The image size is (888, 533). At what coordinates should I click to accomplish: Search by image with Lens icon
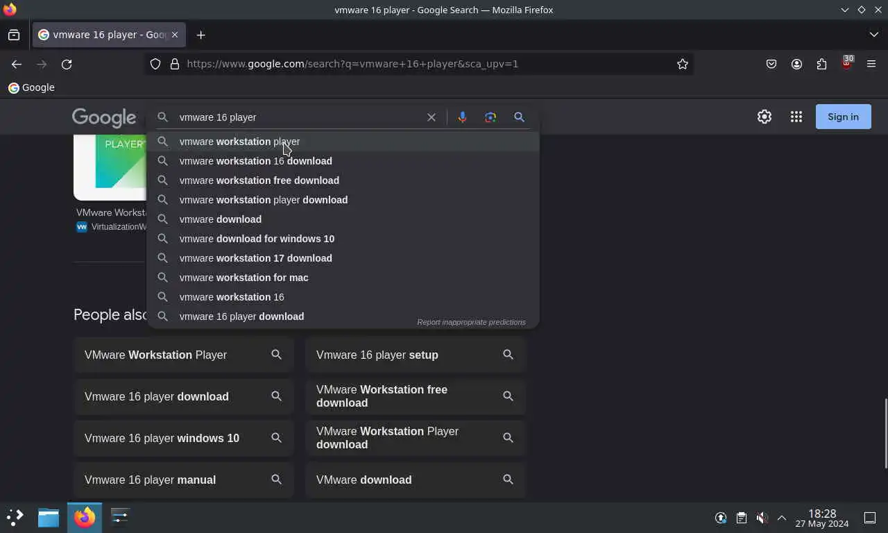point(490,117)
